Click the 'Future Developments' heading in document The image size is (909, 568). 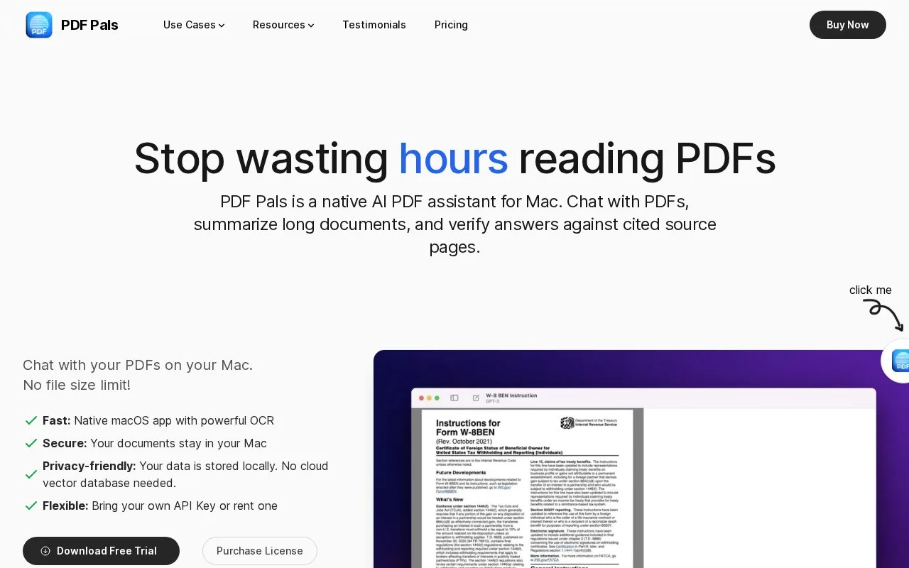[x=461, y=472]
